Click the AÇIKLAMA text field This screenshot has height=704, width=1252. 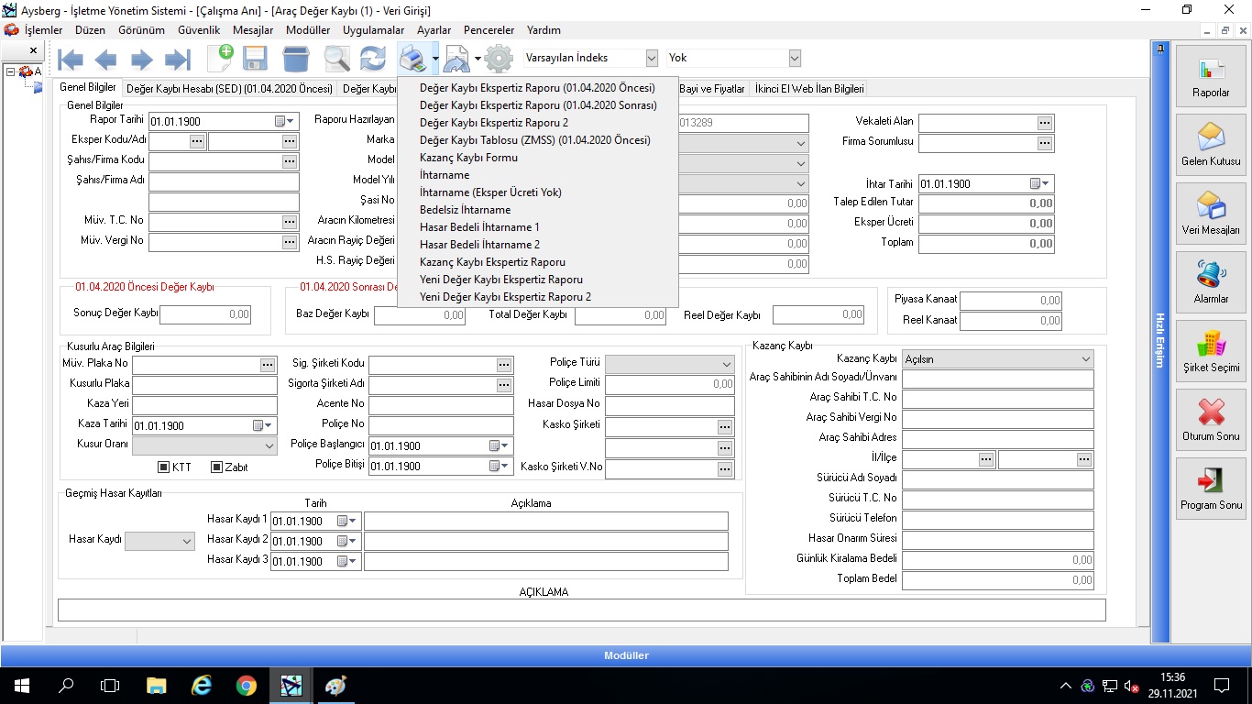581,610
